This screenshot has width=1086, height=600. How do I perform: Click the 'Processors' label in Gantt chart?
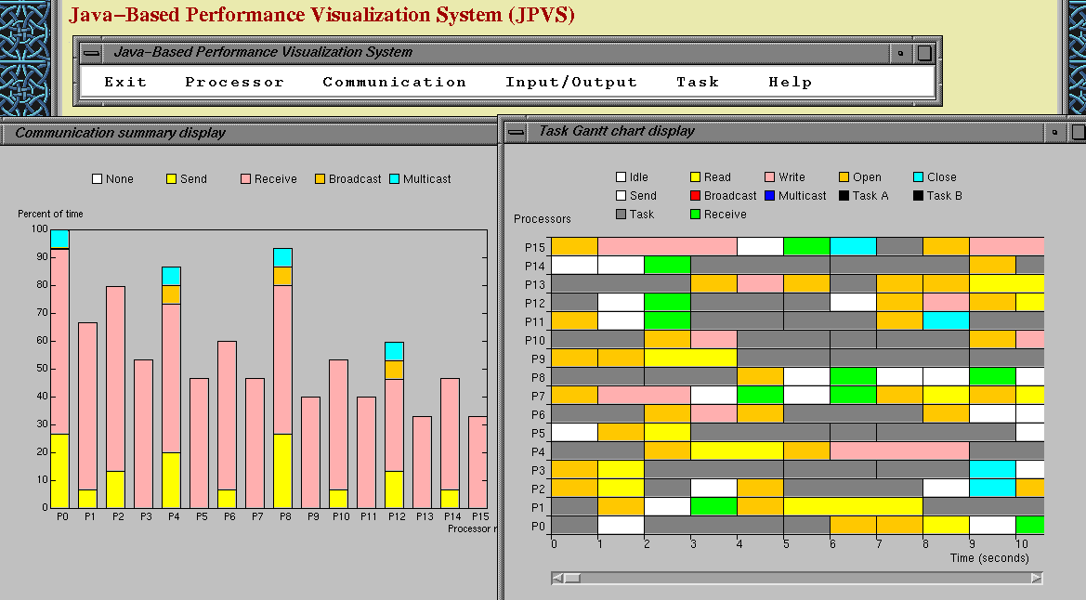pyautogui.click(x=543, y=219)
